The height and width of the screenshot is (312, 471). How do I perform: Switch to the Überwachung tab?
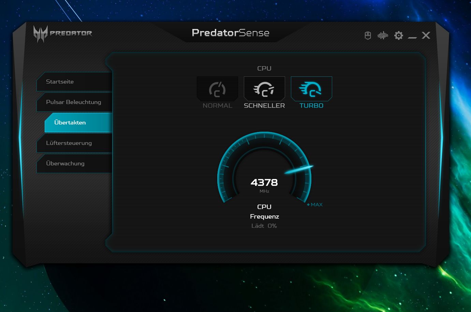coord(74,164)
